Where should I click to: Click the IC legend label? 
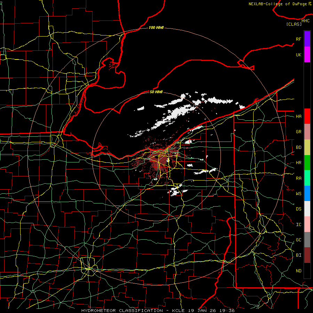pyautogui.click(x=299, y=225)
